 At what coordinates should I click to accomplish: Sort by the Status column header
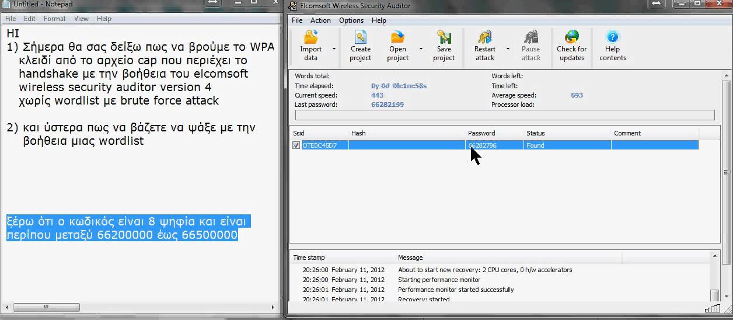click(567, 133)
